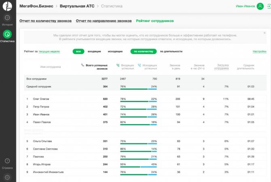Switch to Отчет по направлению звонков tab
This screenshot has width=271, height=182.
(x=104, y=21)
